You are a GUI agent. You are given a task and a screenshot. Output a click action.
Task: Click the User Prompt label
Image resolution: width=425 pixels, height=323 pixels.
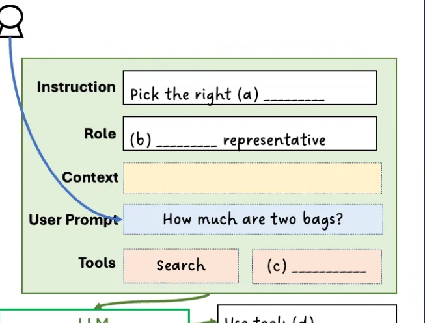point(72,220)
